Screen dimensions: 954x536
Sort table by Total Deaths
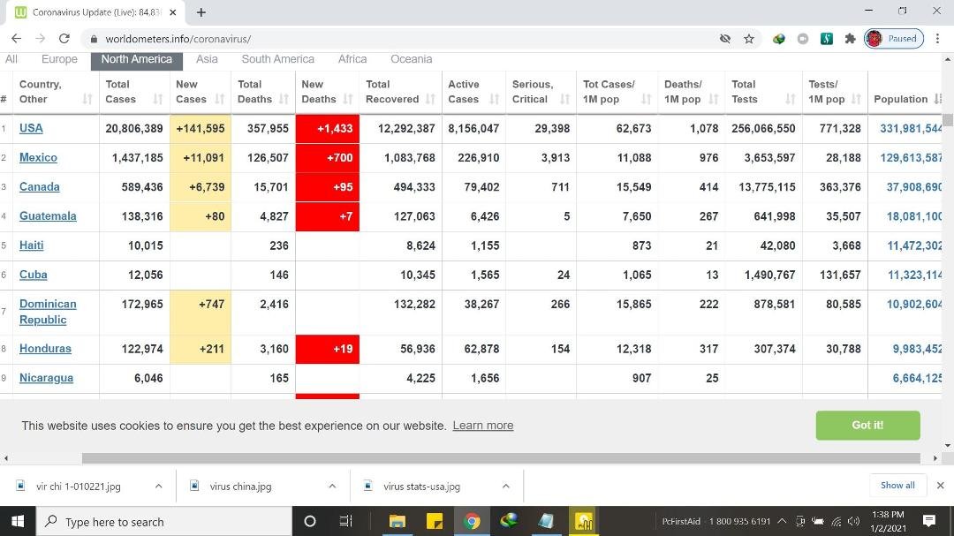tap(263, 92)
